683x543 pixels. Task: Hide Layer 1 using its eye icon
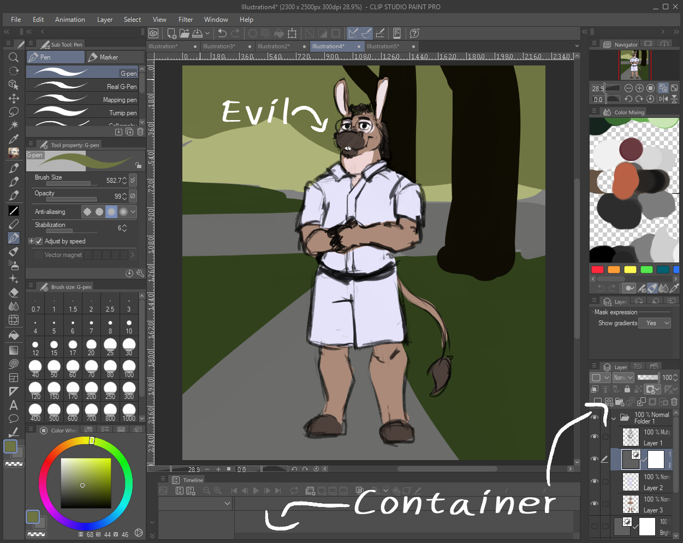[595, 437]
